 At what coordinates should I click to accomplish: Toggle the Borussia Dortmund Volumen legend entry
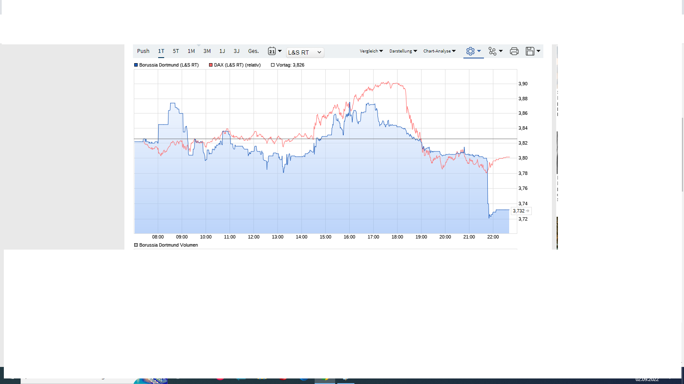[x=166, y=245]
